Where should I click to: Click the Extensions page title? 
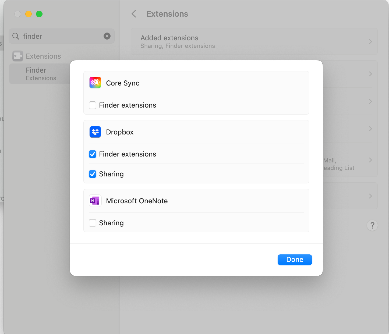pos(167,14)
